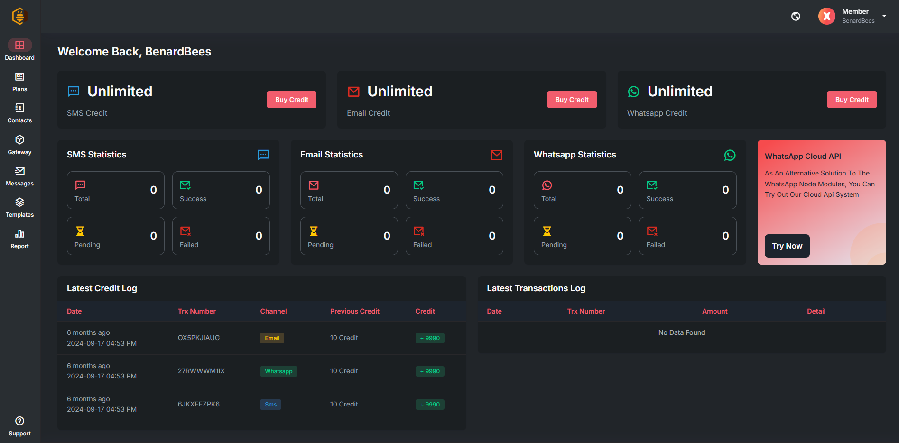The height and width of the screenshot is (443, 899).
Task: Click the green Whatsapp channel badge
Action: click(x=278, y=371)
